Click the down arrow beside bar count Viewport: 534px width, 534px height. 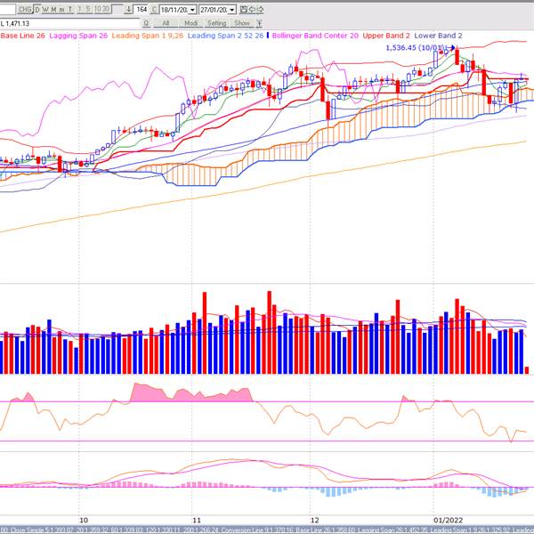tap(128, 9)
